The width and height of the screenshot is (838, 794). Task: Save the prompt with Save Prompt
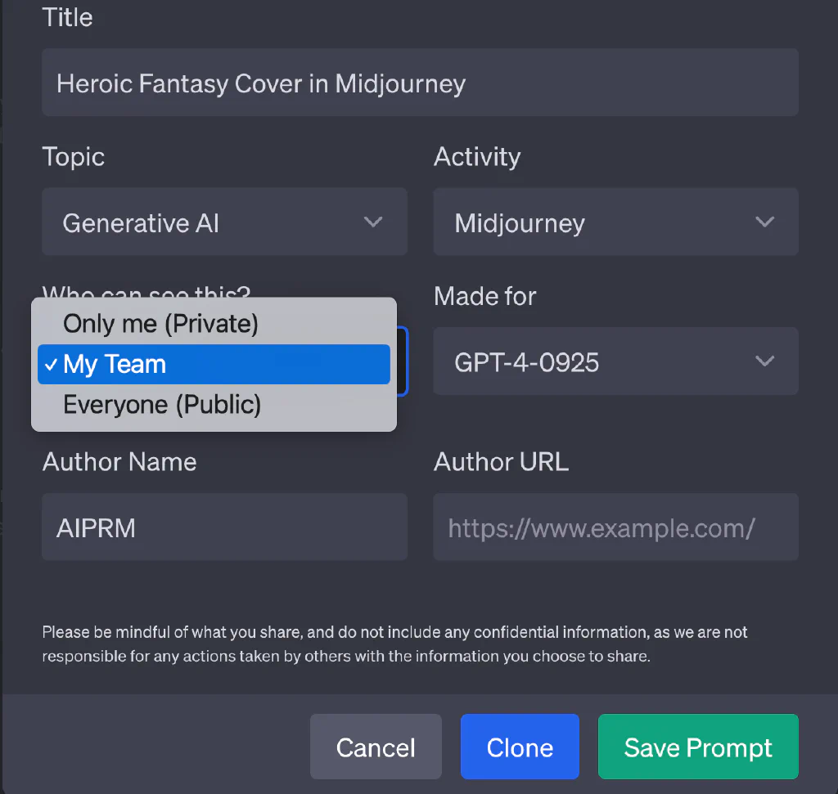(x=698, y=747)
